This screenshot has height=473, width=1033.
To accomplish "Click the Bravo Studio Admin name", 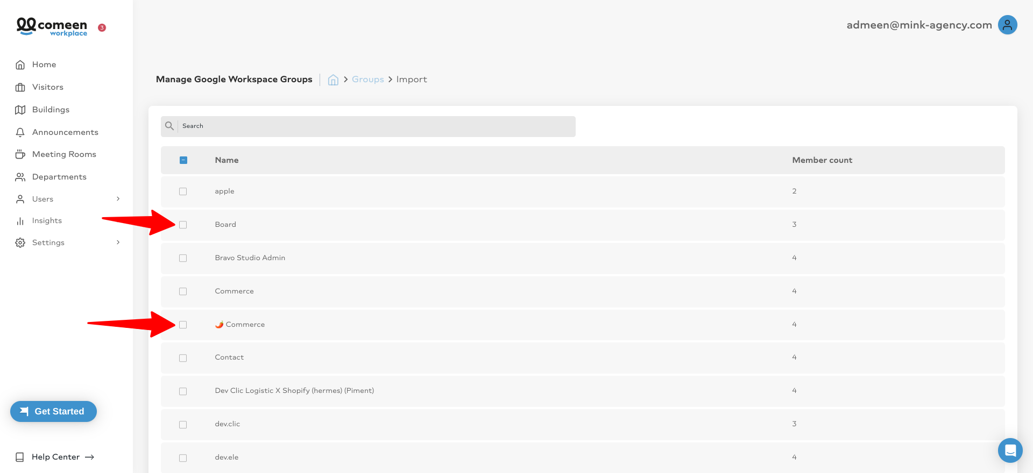I will (x=250, y=258).
